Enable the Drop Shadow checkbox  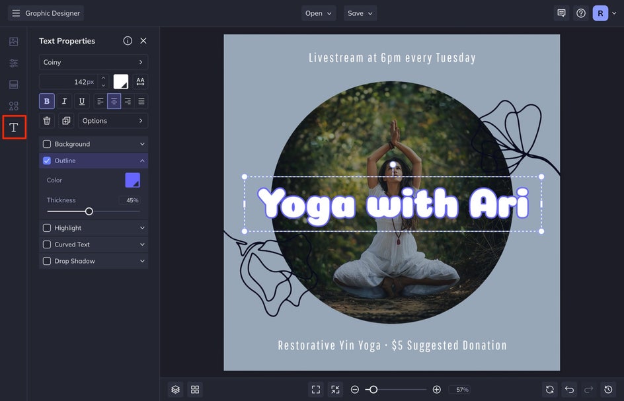(x=47, y=261)
